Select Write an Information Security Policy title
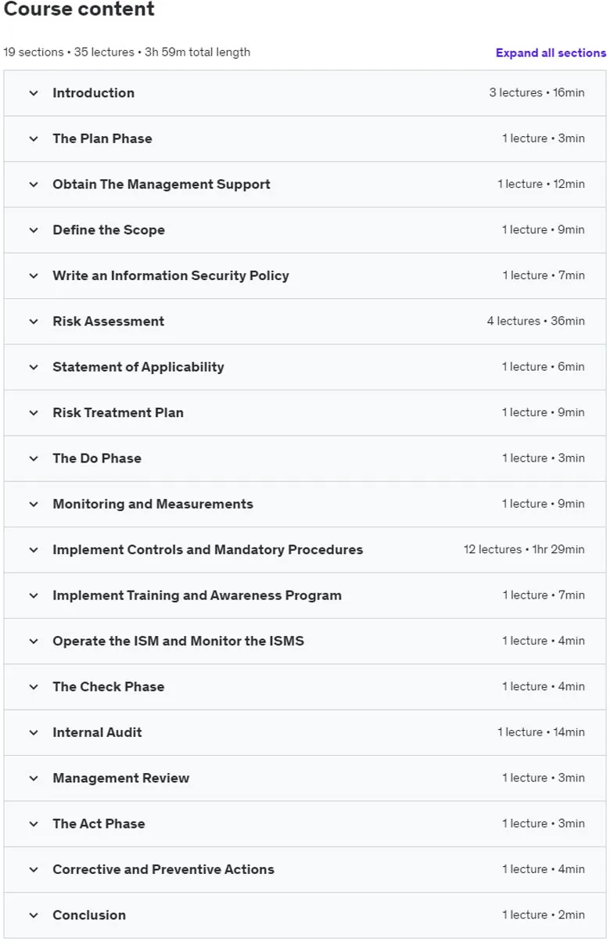This screenshot has width=610, height=942. click(x=170, y=275)
